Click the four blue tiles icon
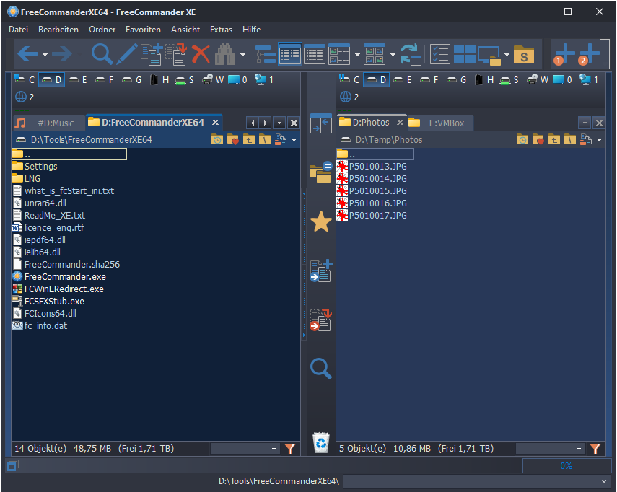The height and width of the screenshot is (492, 617). tap(465, 54)
